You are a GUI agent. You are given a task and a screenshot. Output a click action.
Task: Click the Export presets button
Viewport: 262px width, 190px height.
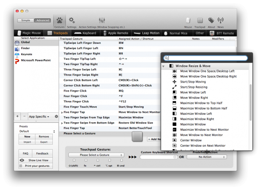pos(44,142)
